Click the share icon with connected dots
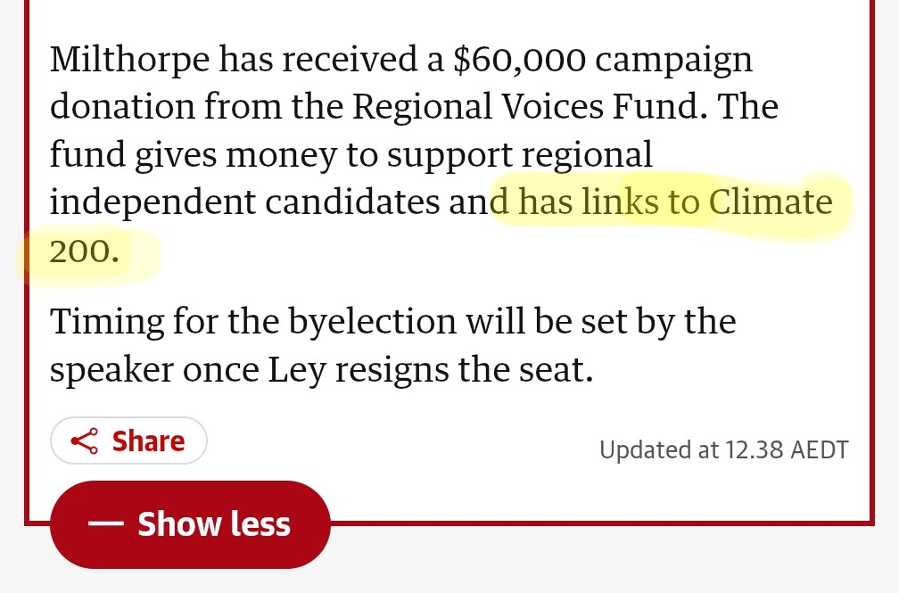899x593 pixels. tap(85, 441)
